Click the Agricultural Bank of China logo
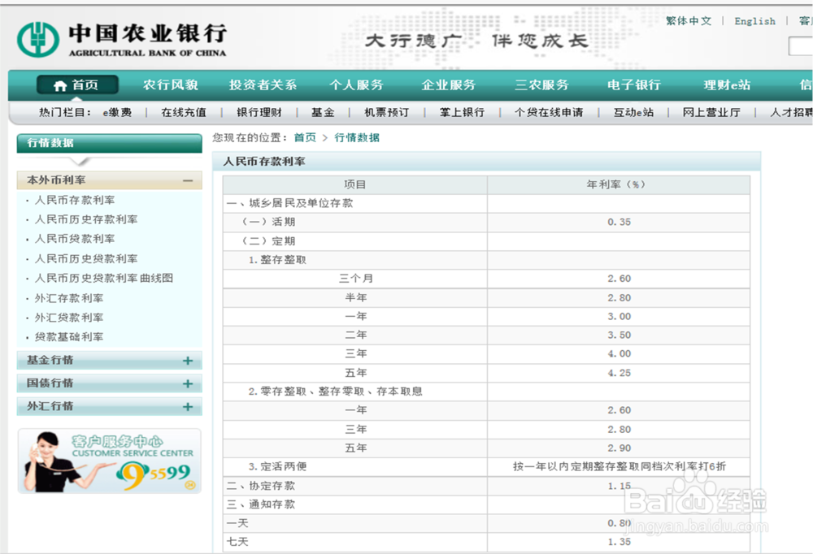The width and height of the screenshot is (813, 554). pos(122,39)
